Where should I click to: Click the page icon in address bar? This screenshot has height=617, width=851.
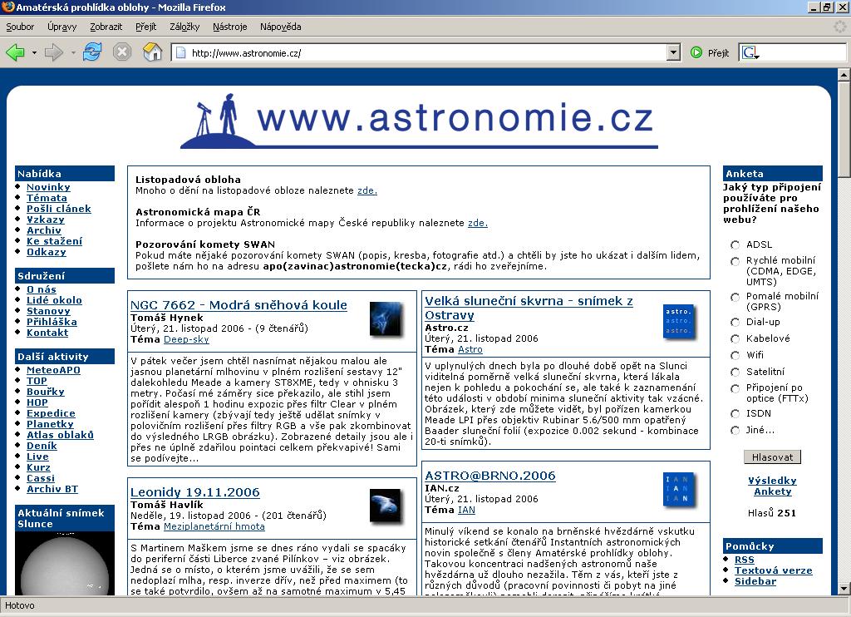(181, 52)
